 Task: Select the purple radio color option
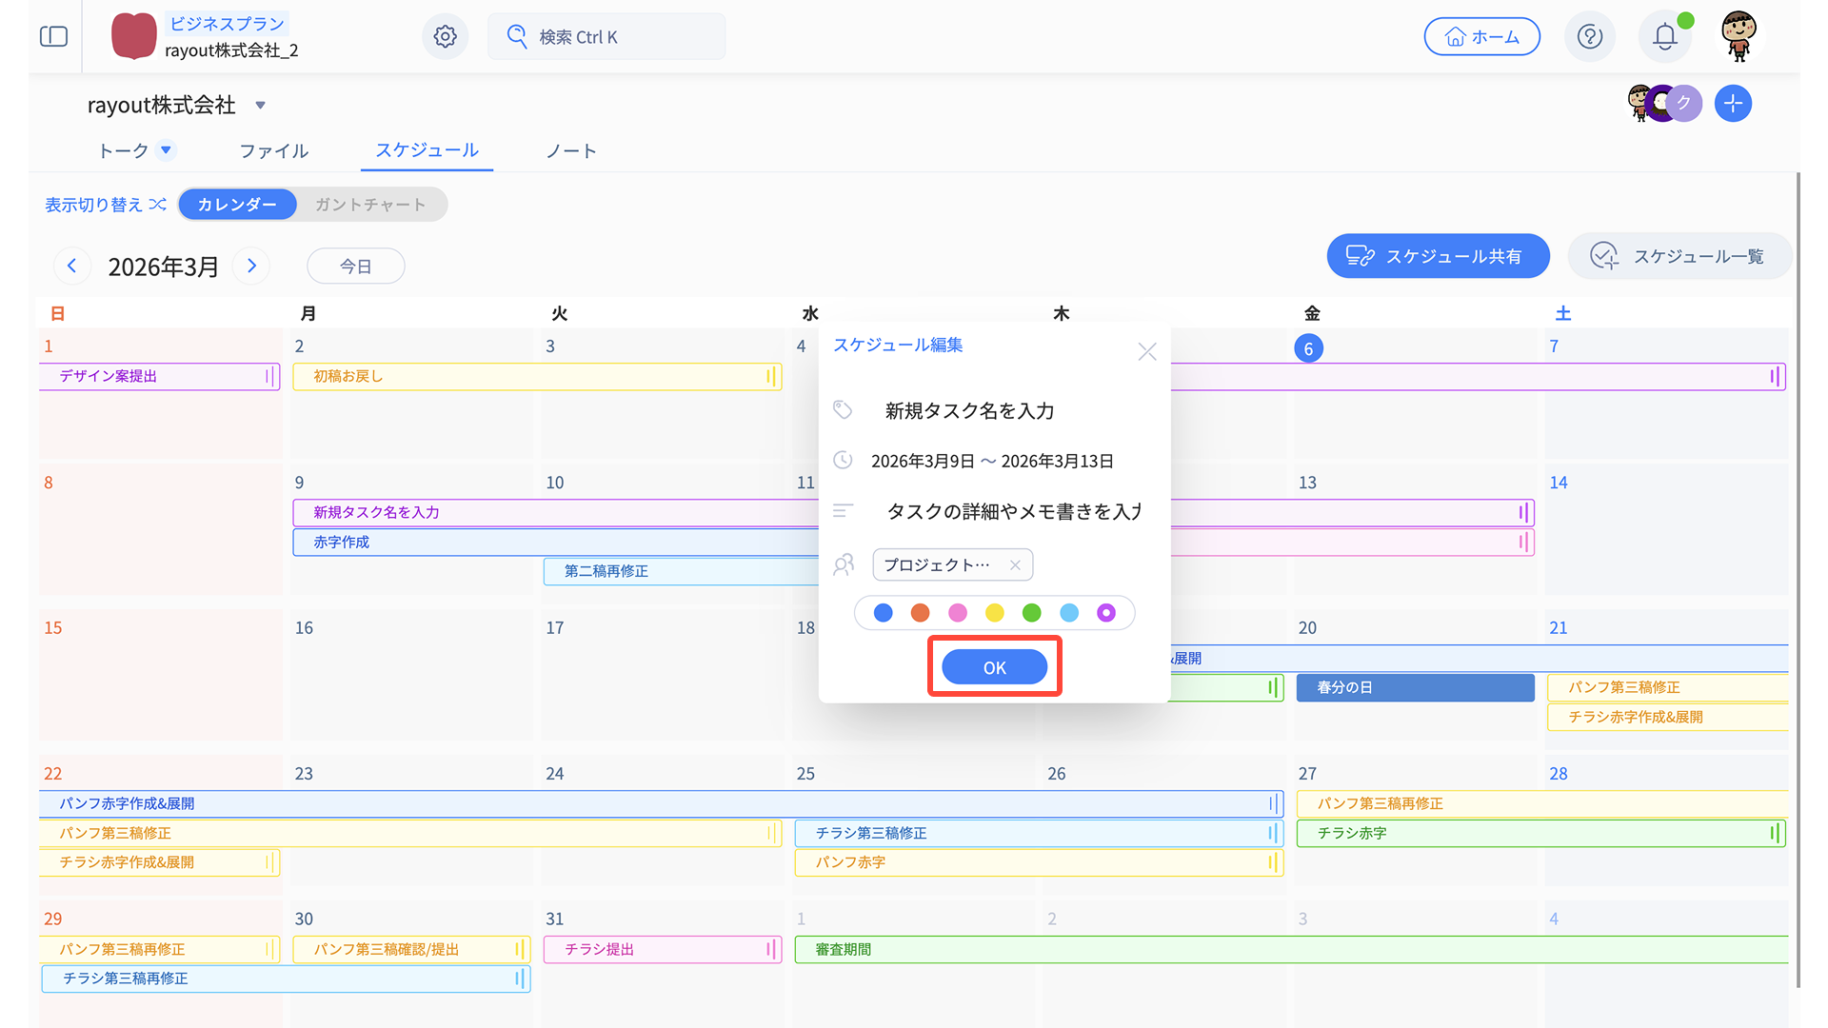pos(1105,613)
